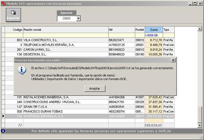The width and height of the screenshot is (204, 140).
Task: Click the Postal column header
Action: [x=140, y=30]
